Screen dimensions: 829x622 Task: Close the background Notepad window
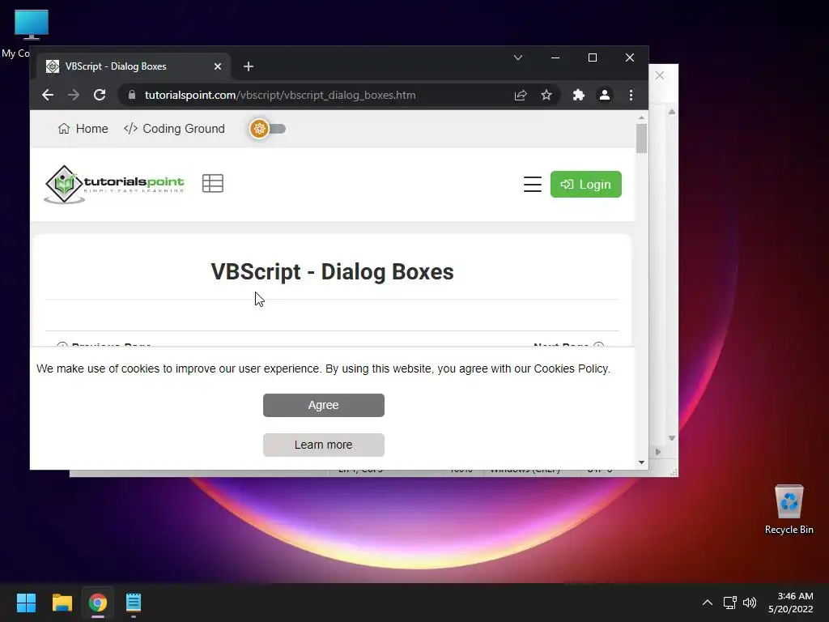click(x=660, y=75)
